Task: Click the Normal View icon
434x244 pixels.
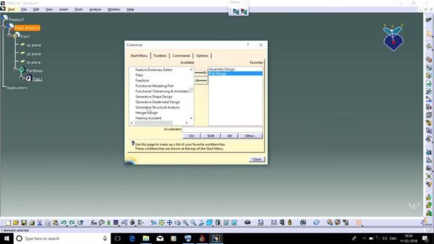Action: point(201,223)
